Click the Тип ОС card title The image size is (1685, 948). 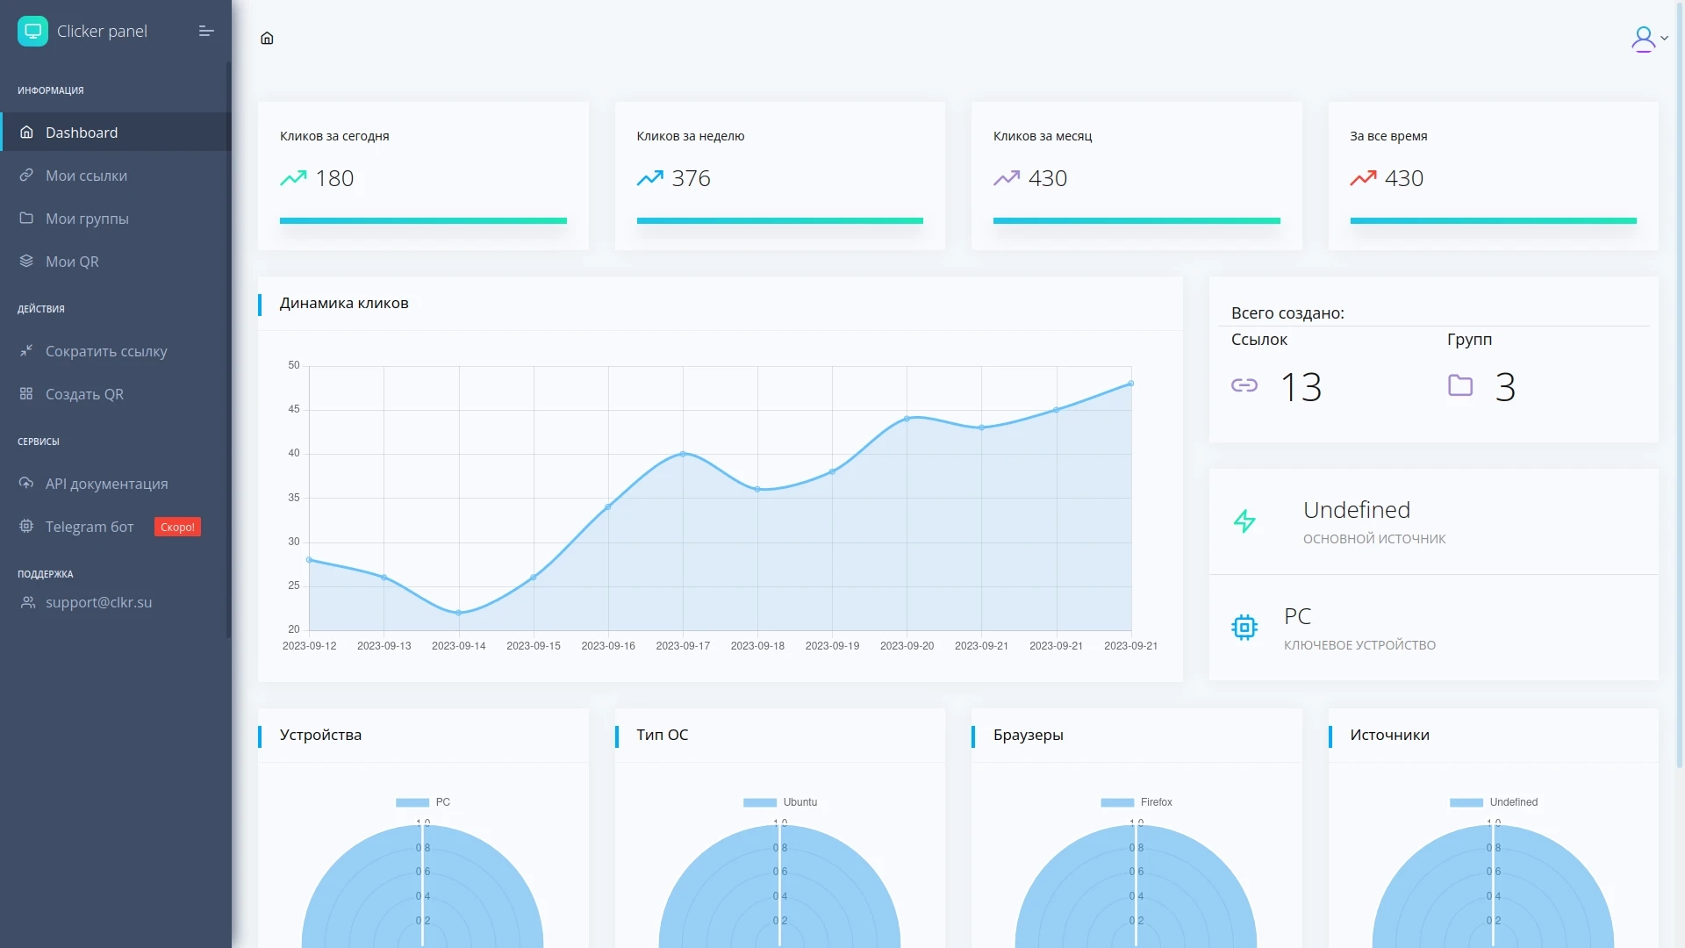tap(663, 735)
